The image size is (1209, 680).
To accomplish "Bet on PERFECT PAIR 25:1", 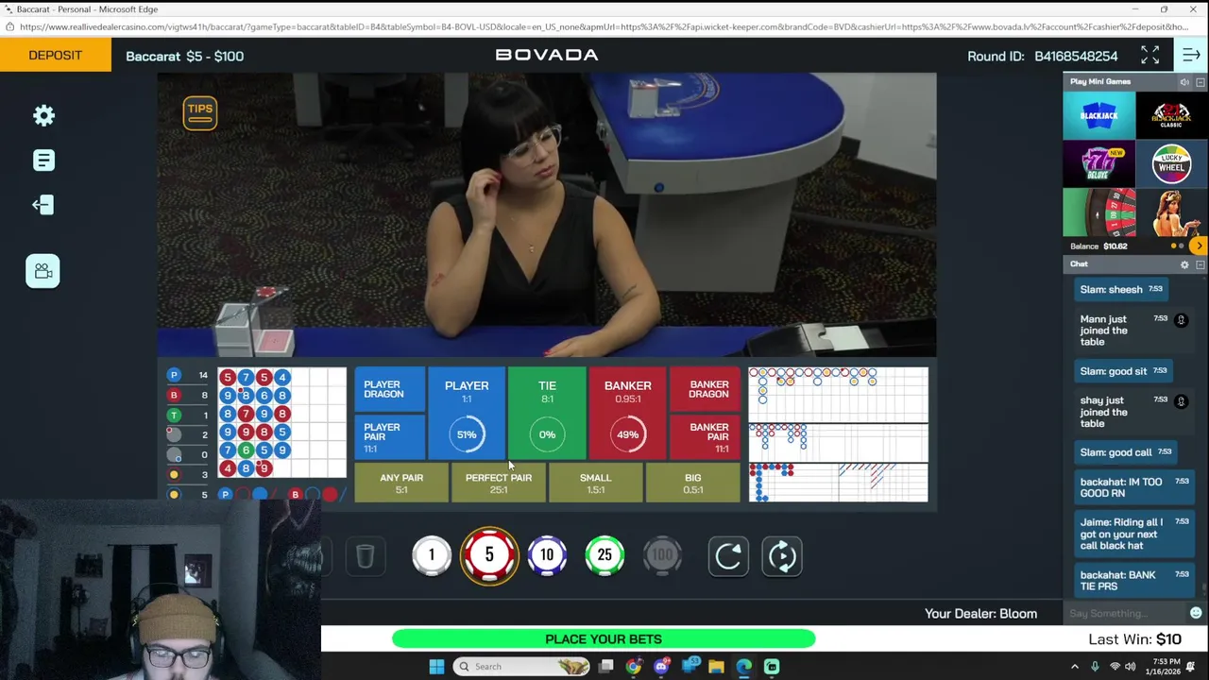I will [x=499, y=483].
